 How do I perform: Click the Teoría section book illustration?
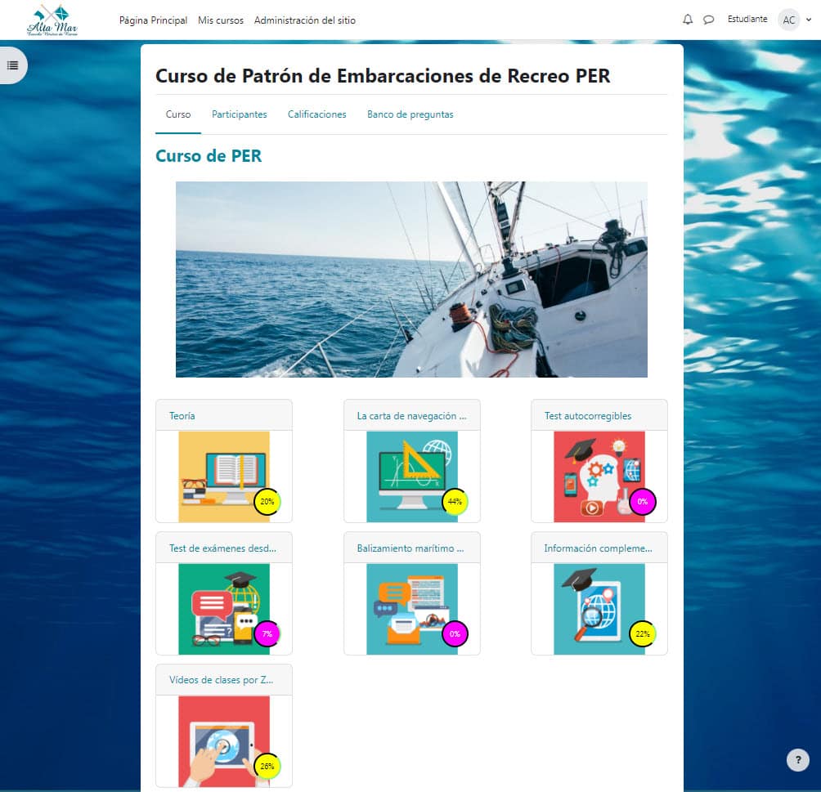tap(223, 476)
